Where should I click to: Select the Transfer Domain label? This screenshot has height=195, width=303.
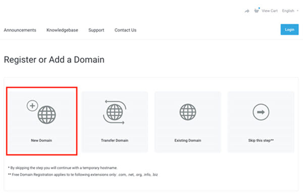[x=115, y=141]
